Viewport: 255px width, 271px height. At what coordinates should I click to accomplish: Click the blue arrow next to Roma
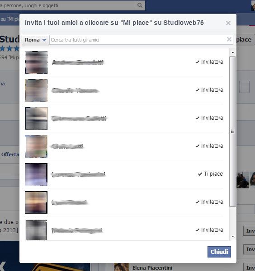tap(44, 40)
